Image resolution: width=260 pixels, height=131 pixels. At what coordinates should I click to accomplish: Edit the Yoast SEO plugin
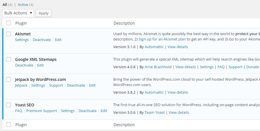[x=104, y=111]
